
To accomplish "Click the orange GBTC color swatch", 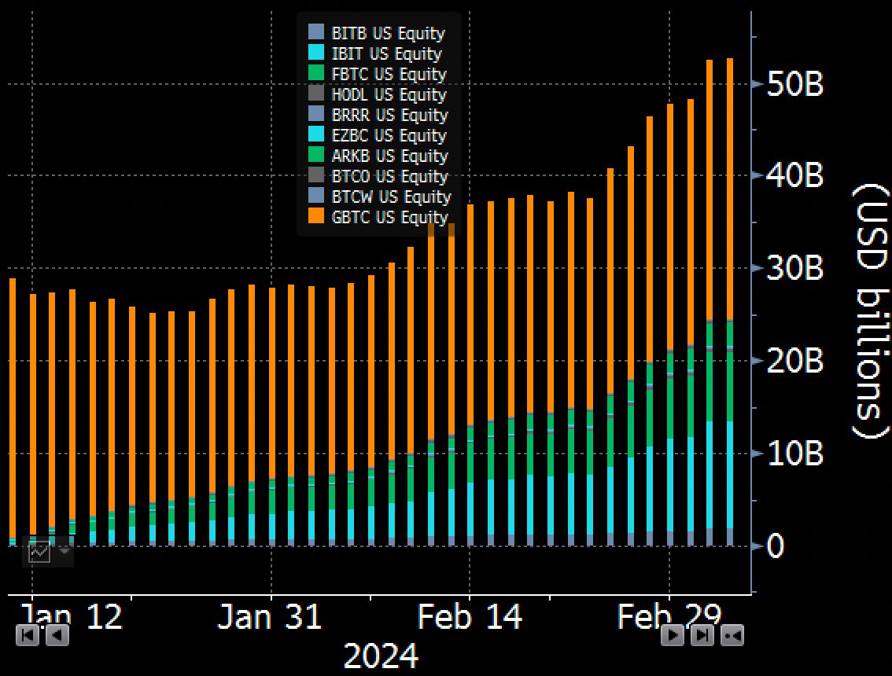I will (x=316, y=217).
